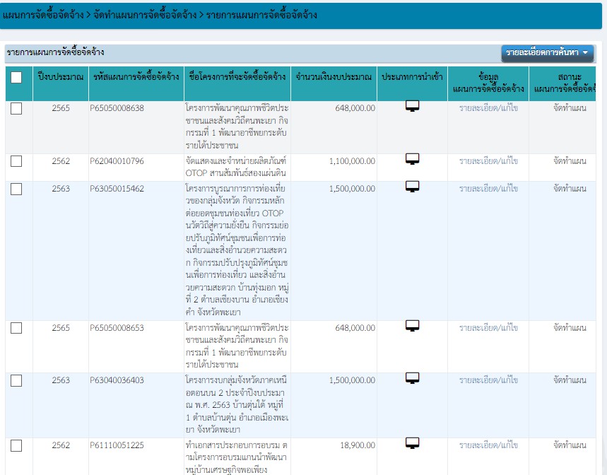Viewport: 607px width, 475px height.
Task: Click monitor icon for plan P62040010796
Action: [412, 160]
